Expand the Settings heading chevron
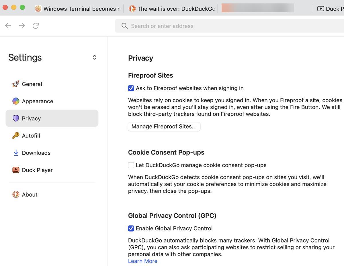 pyautogui.click(x=94, y=57)
